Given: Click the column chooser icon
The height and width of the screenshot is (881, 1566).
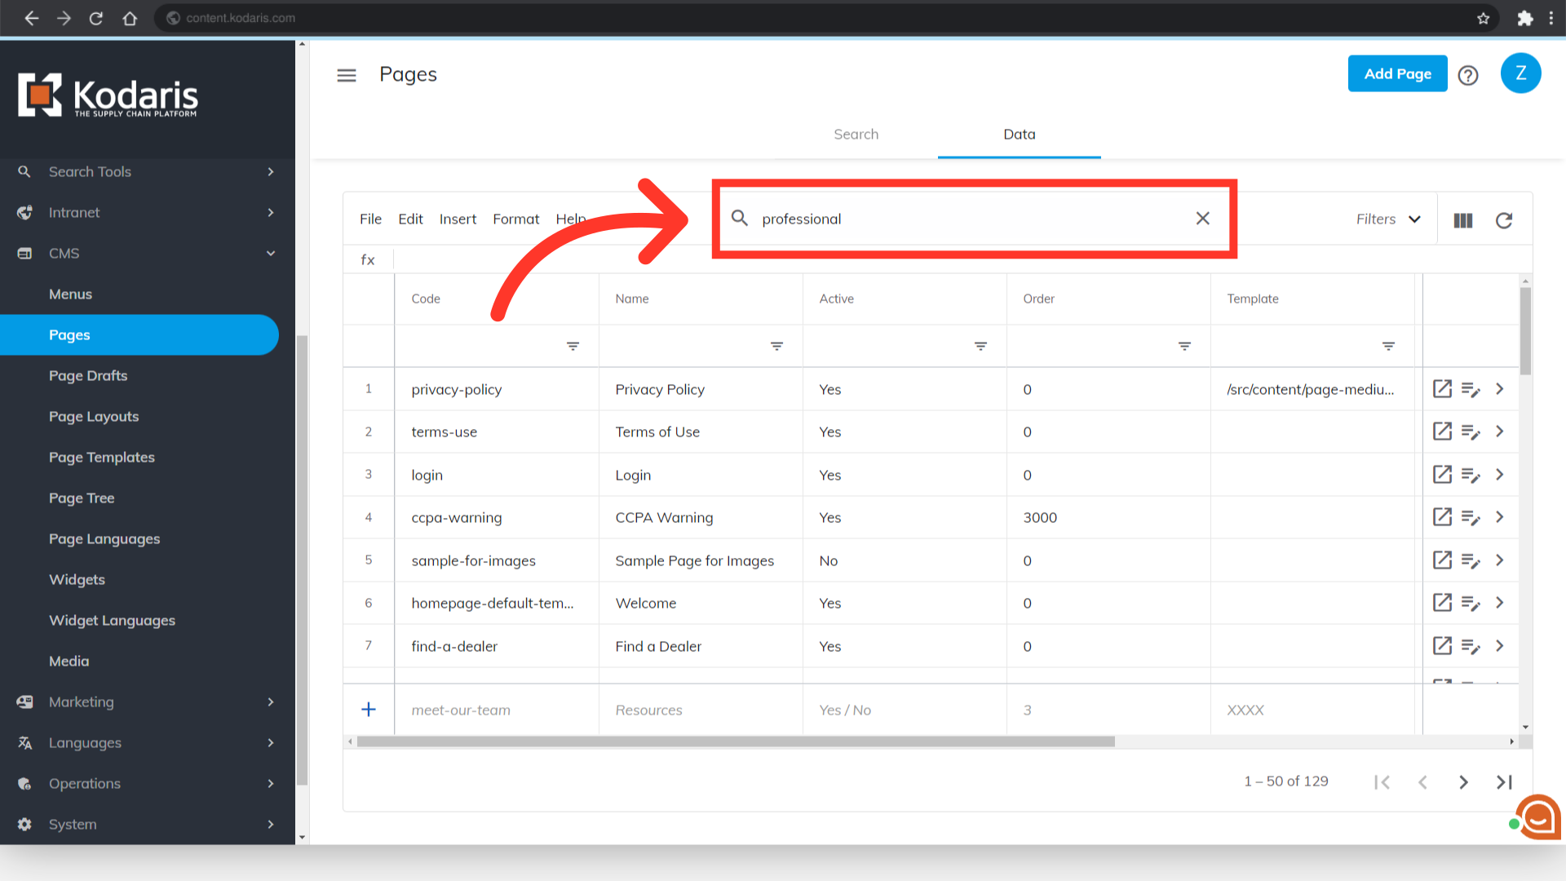Looking at the screenshot, I should 1462,220.
